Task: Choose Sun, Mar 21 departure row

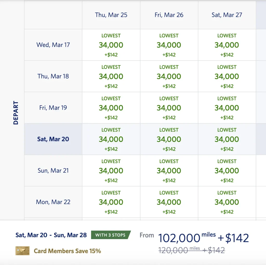Action: (x=53, y=171)
